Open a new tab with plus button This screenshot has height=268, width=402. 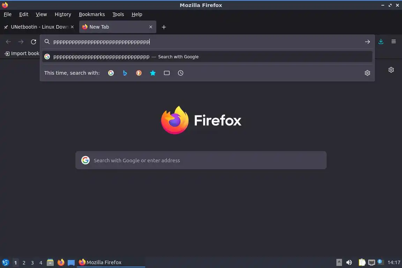click(x=164, y=27)
